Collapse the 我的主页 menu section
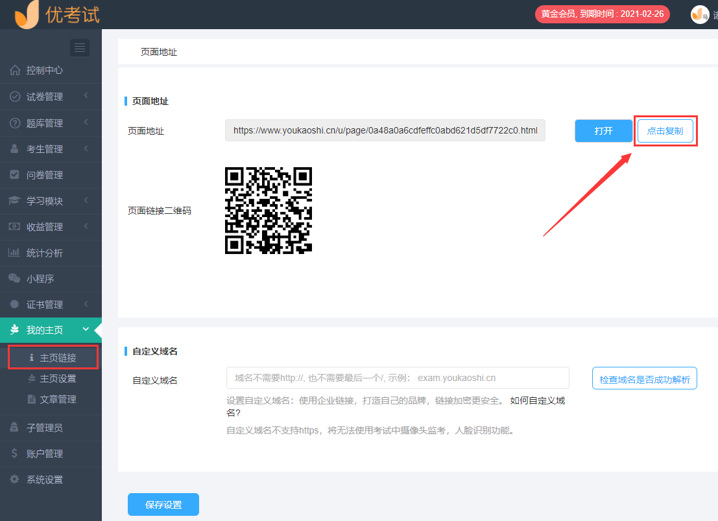Screen dimensions: 718x521 tap(86, 330)
